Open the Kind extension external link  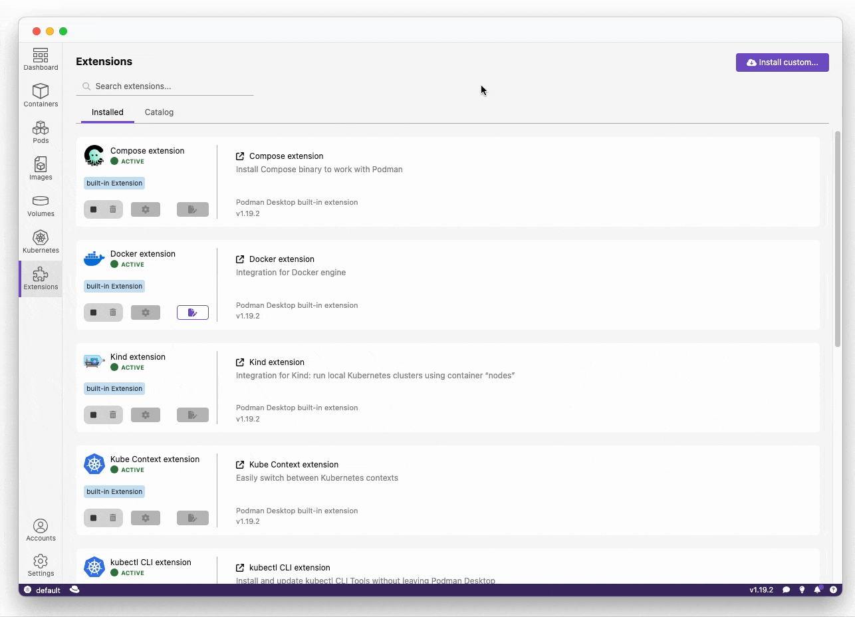coord(240,362)
